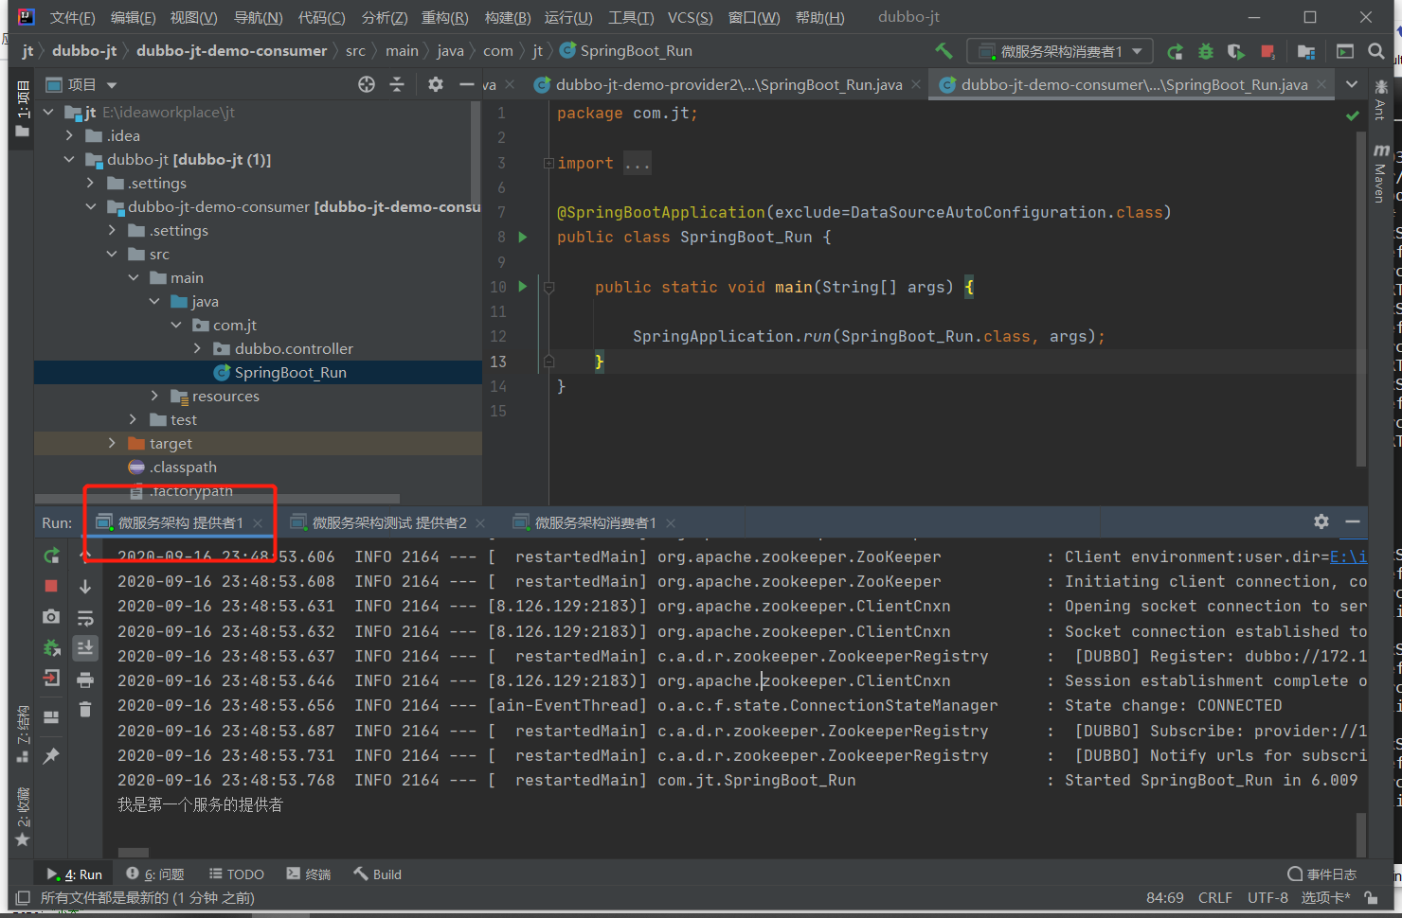The height and width of the screenshot is (918, 1402).
Task: Expand the .idea folder
Action: click(x=69, y=135)
